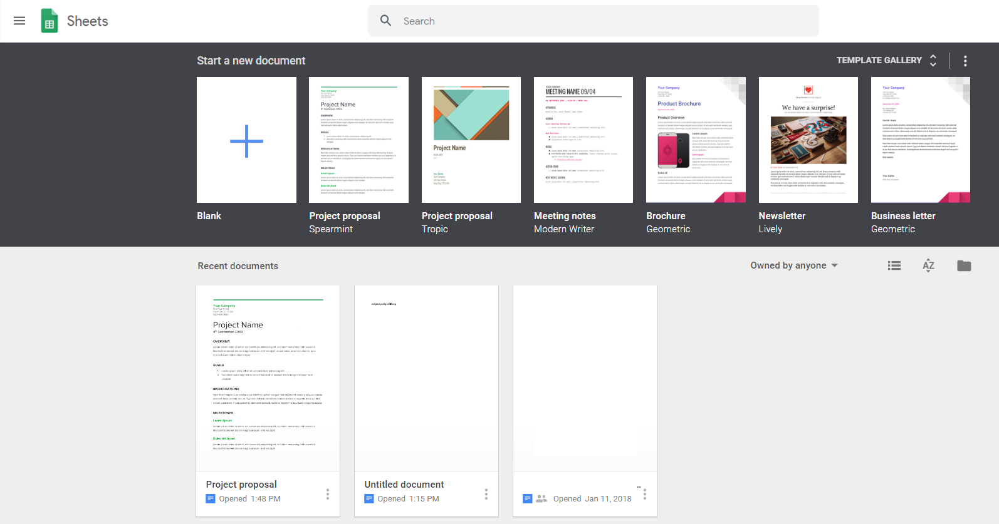This screenshot has height=524, width=999.
Task: Click the green Sheets logo icon
Action: pos(50,21)
